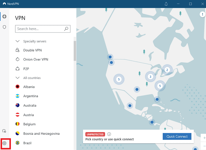Click the magnifier search icon
Screen dimensions: 206x150
66,29
